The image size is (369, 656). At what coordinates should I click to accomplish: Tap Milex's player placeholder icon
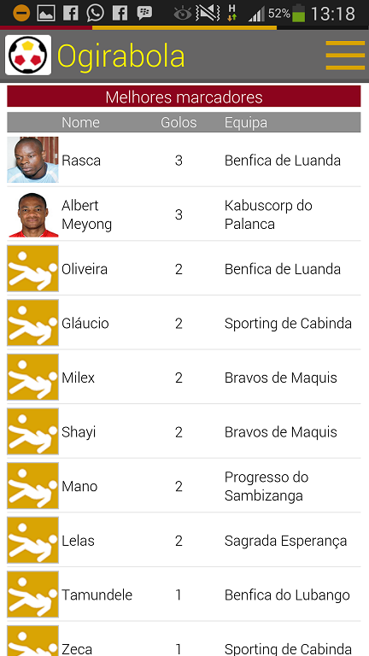(x=32, y=378)
